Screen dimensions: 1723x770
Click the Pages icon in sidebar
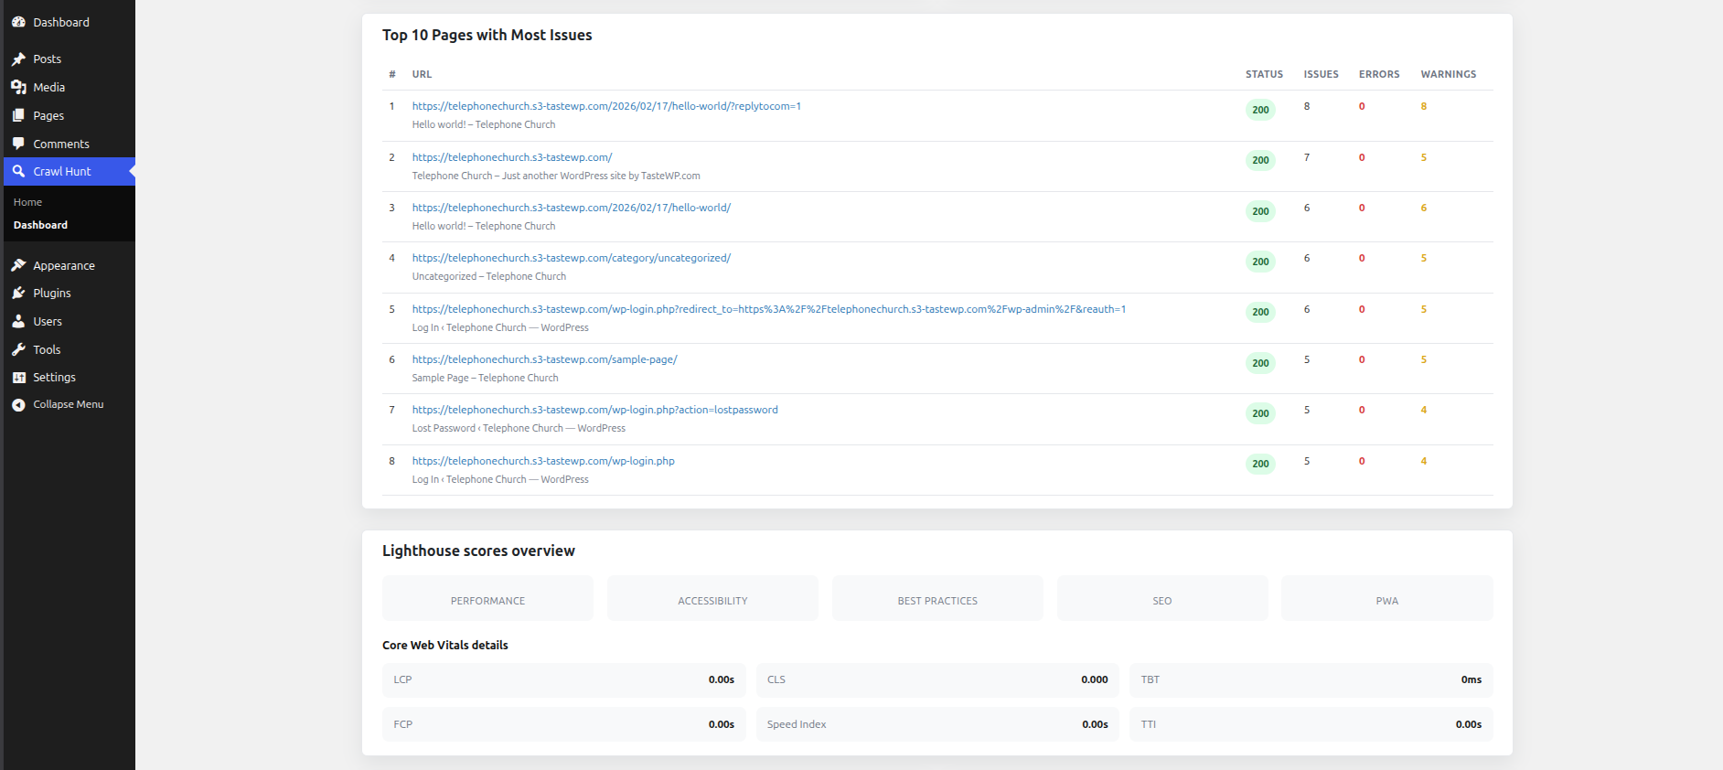(x=18, y=115)
